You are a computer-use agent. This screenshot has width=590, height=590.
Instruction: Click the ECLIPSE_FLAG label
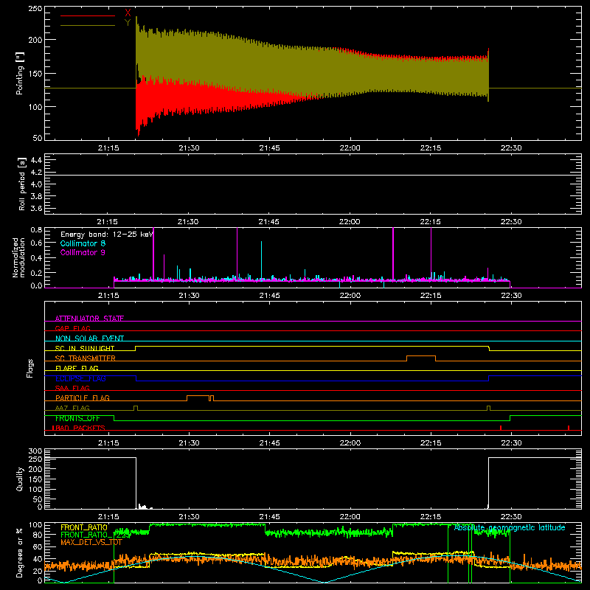tap(80, 378)
